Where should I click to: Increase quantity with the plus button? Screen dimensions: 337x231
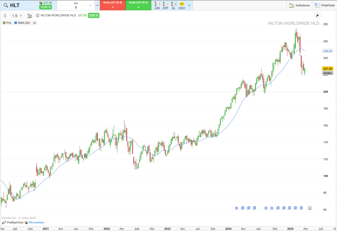90,5
